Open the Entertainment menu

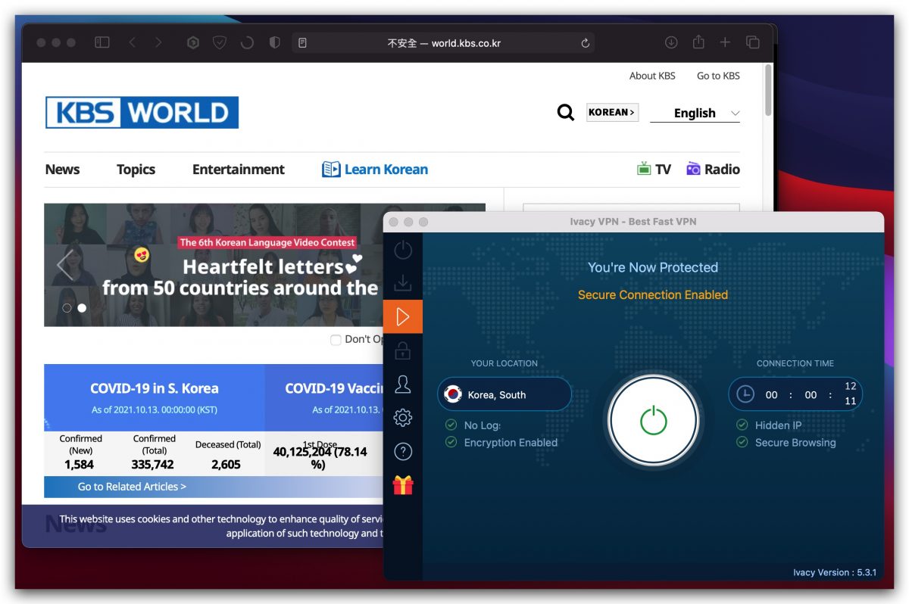[x=239, y=170]
